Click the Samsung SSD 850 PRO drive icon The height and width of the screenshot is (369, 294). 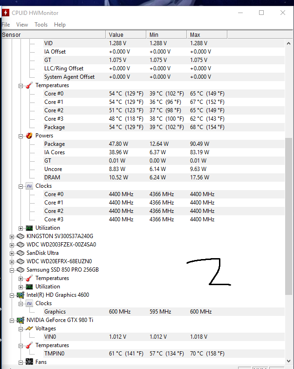pos(21,270)
